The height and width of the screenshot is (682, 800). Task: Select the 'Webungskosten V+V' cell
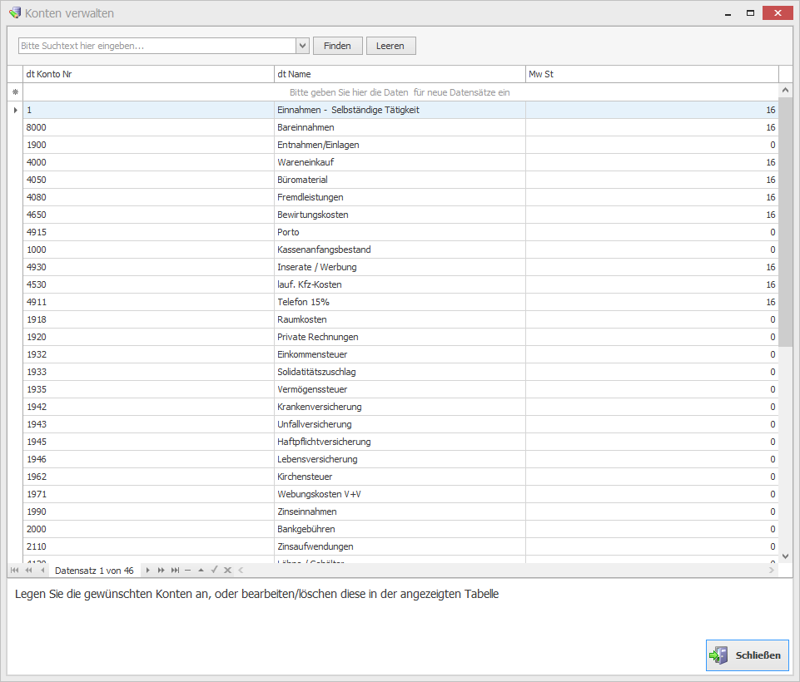400,494
